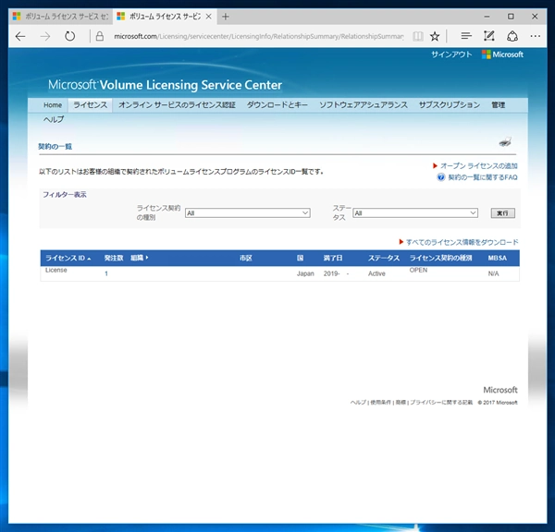Click the browser forward arrow

point(45,36)
